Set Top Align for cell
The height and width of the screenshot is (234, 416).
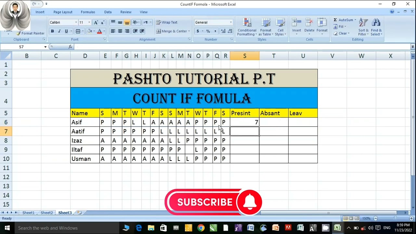pyautogui.click(x=113, y=22)
